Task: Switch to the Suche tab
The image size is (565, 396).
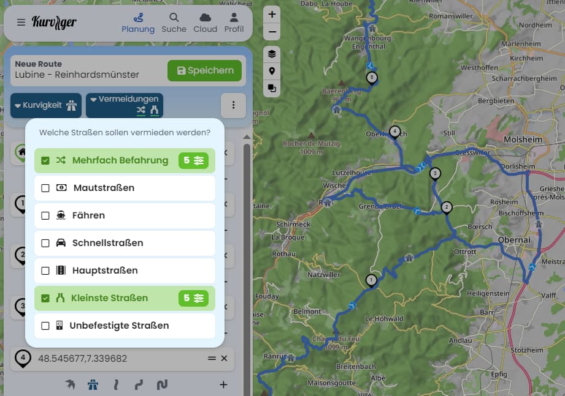Action: click(174, 23)
